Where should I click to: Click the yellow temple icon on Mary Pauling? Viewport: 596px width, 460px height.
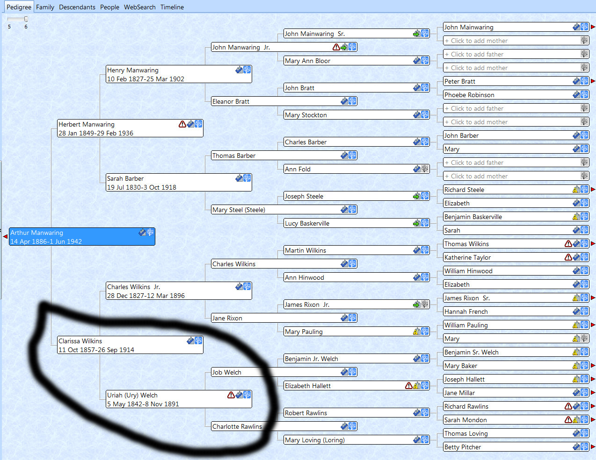pos(416,332)
